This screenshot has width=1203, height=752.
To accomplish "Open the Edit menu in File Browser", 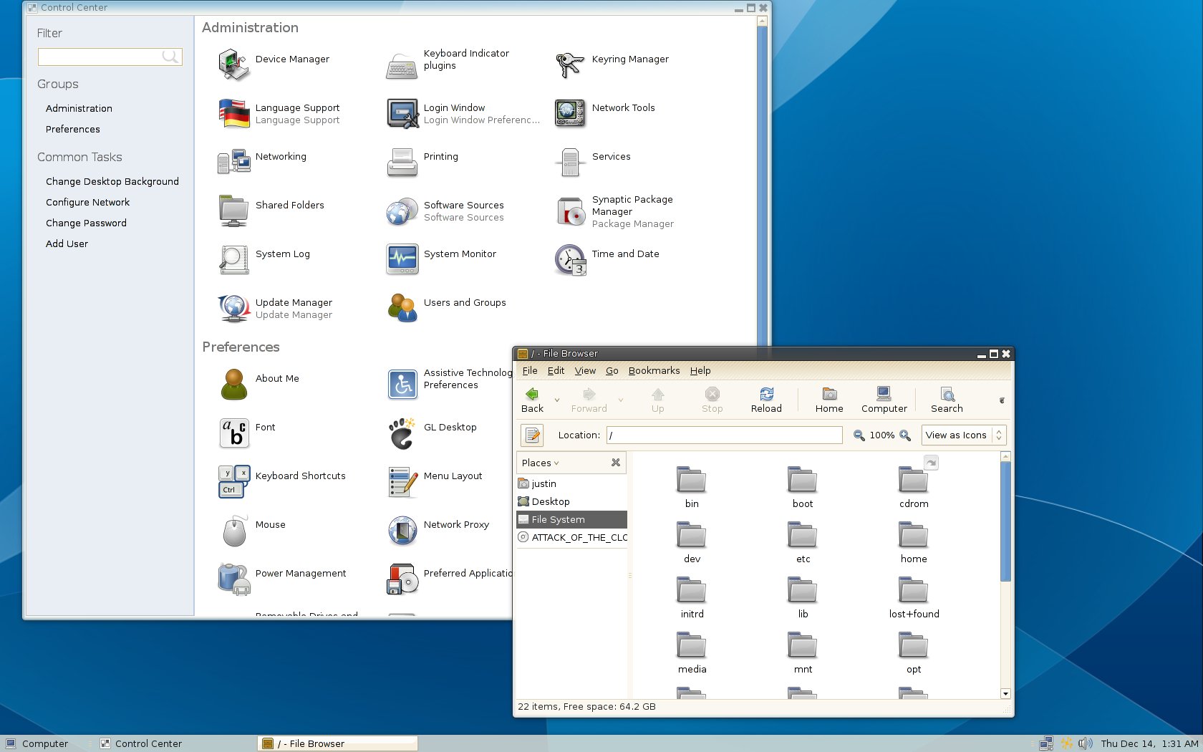I will coord(556,370).
